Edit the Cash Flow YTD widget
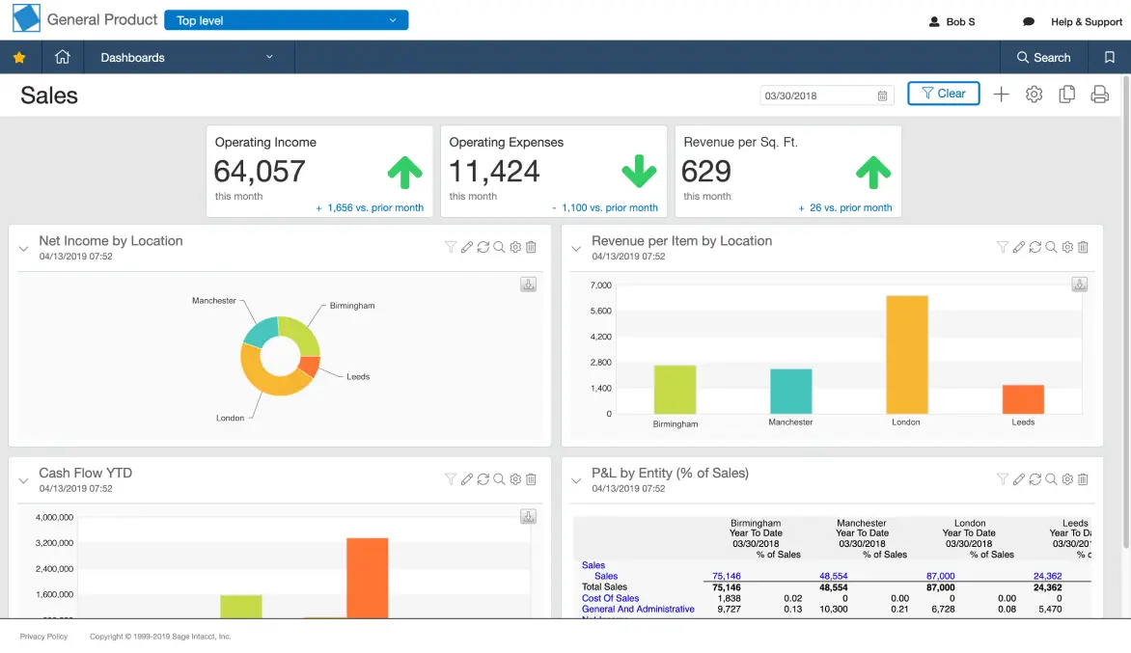 467,479
